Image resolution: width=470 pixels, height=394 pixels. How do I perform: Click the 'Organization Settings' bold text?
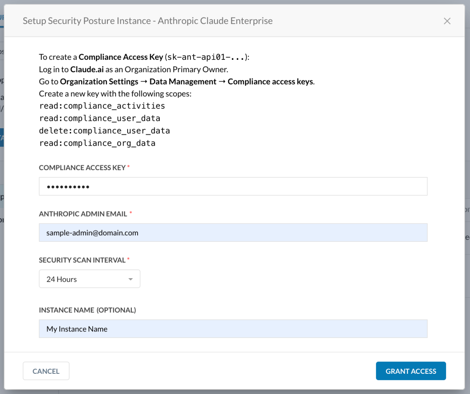tap(99, 82)
